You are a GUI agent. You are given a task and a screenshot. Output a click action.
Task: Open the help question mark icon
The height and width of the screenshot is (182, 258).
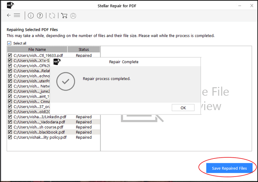click(x=40, y=15)
